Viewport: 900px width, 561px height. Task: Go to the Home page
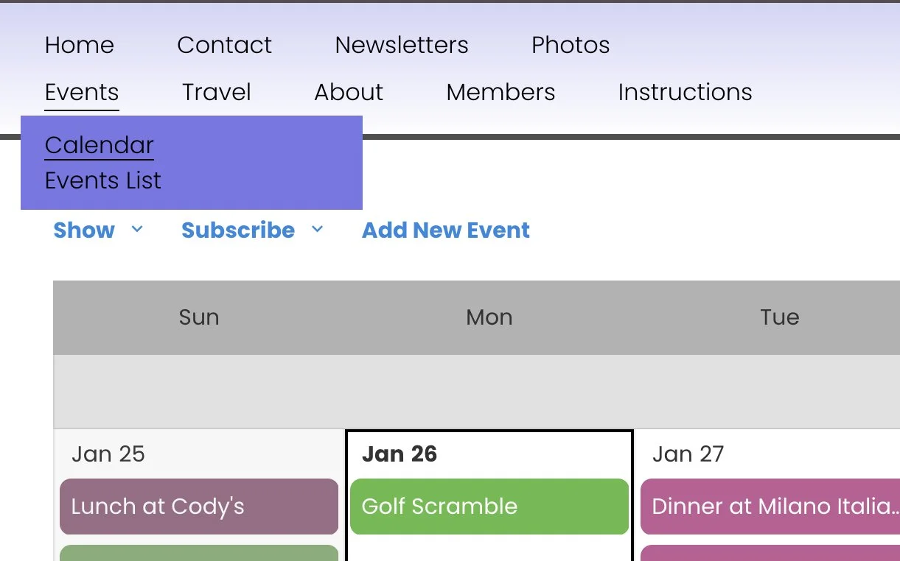80,45
